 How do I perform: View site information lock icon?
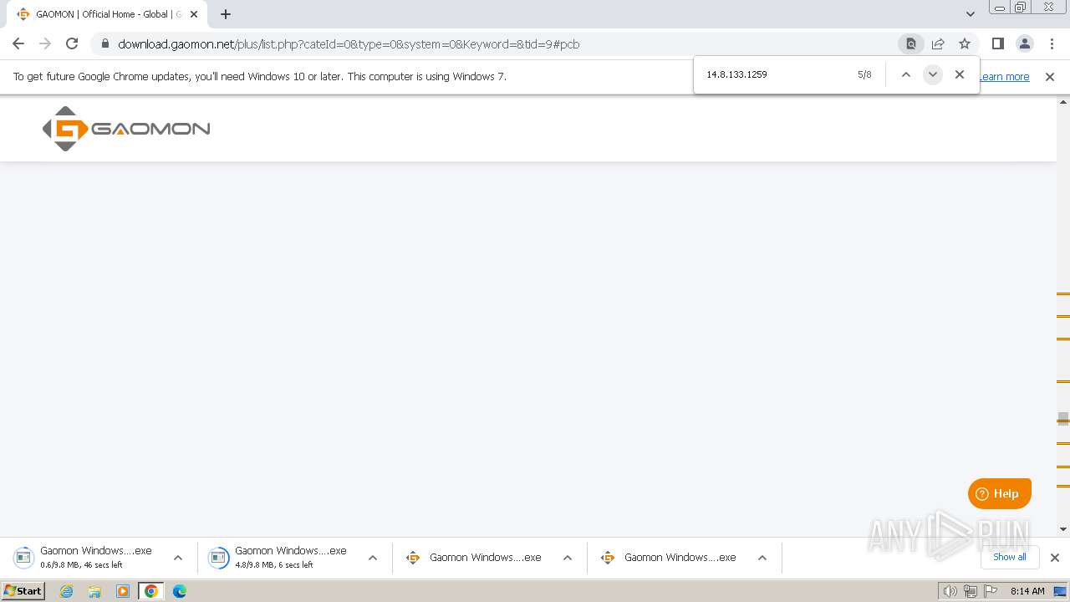[104, 43]
